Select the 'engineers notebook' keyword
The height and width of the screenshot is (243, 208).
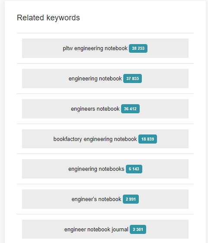pyautogui.click(x=95, y=109)
